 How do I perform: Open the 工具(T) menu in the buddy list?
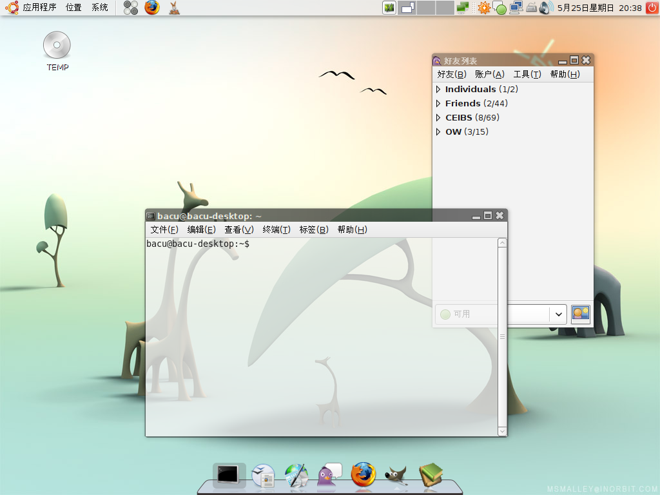tap(527, 75)
